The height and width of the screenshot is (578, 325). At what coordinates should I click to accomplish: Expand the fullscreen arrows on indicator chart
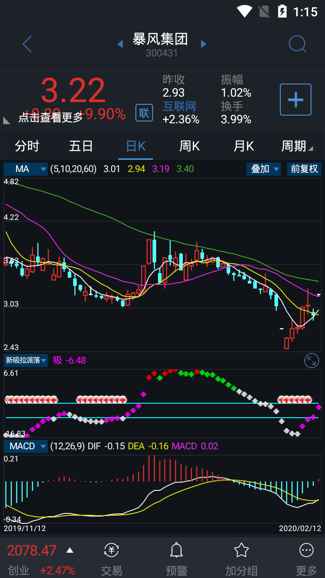[312, 360]
